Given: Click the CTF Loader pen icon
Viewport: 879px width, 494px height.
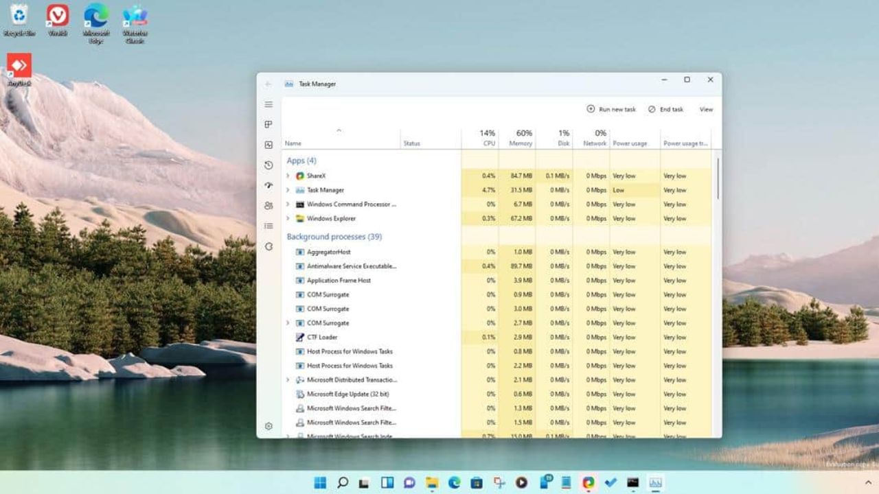Looking at the screenshot, I should coord(300,337).
